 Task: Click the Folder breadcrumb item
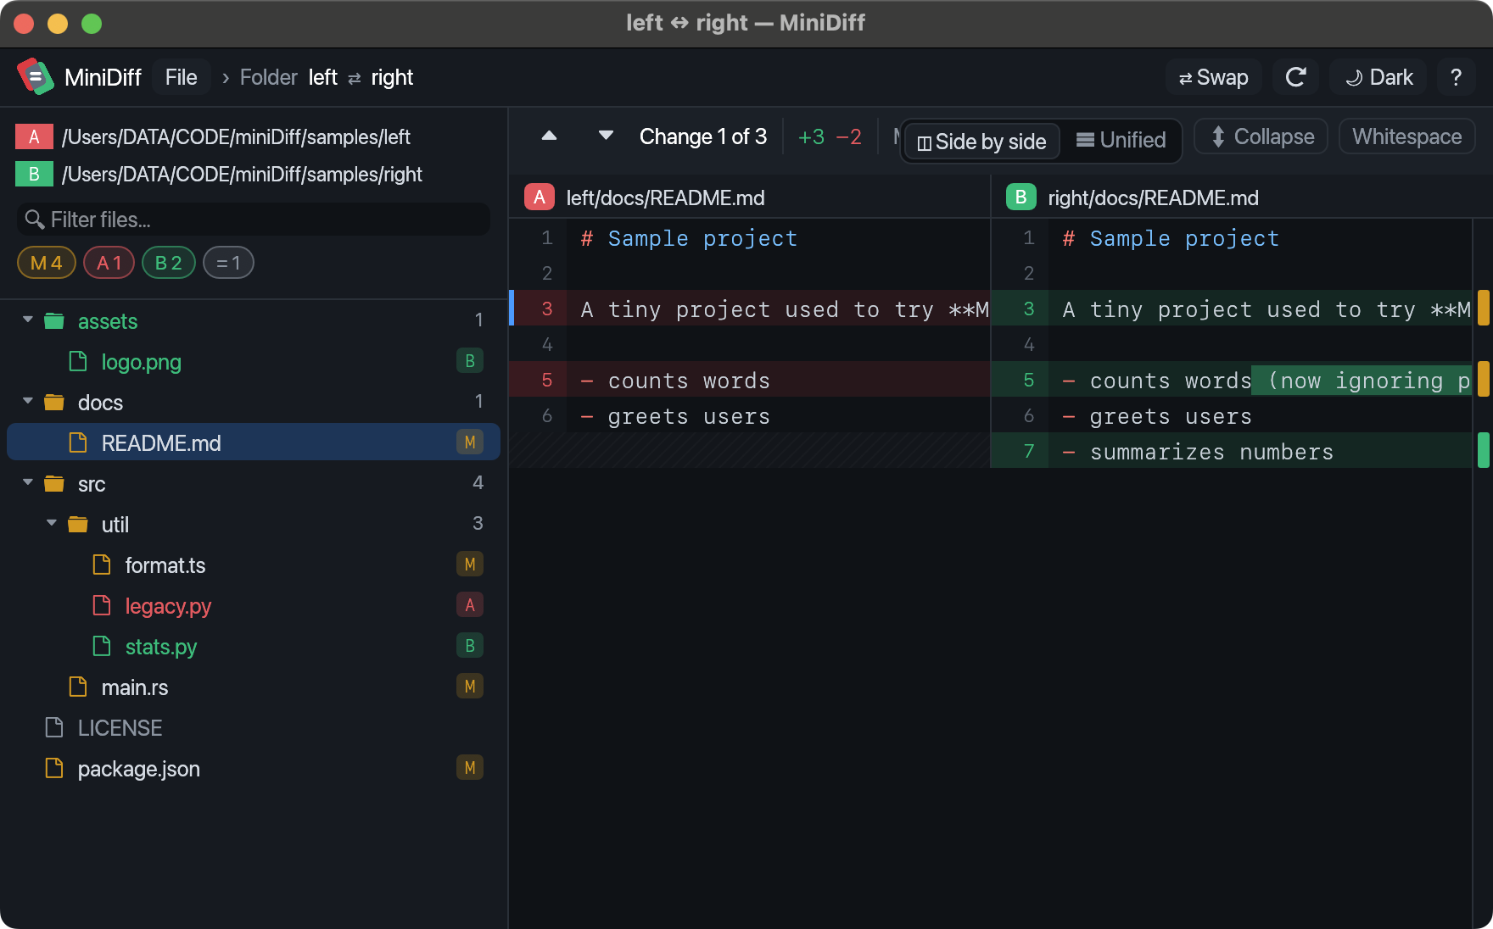tap(268, 77)
